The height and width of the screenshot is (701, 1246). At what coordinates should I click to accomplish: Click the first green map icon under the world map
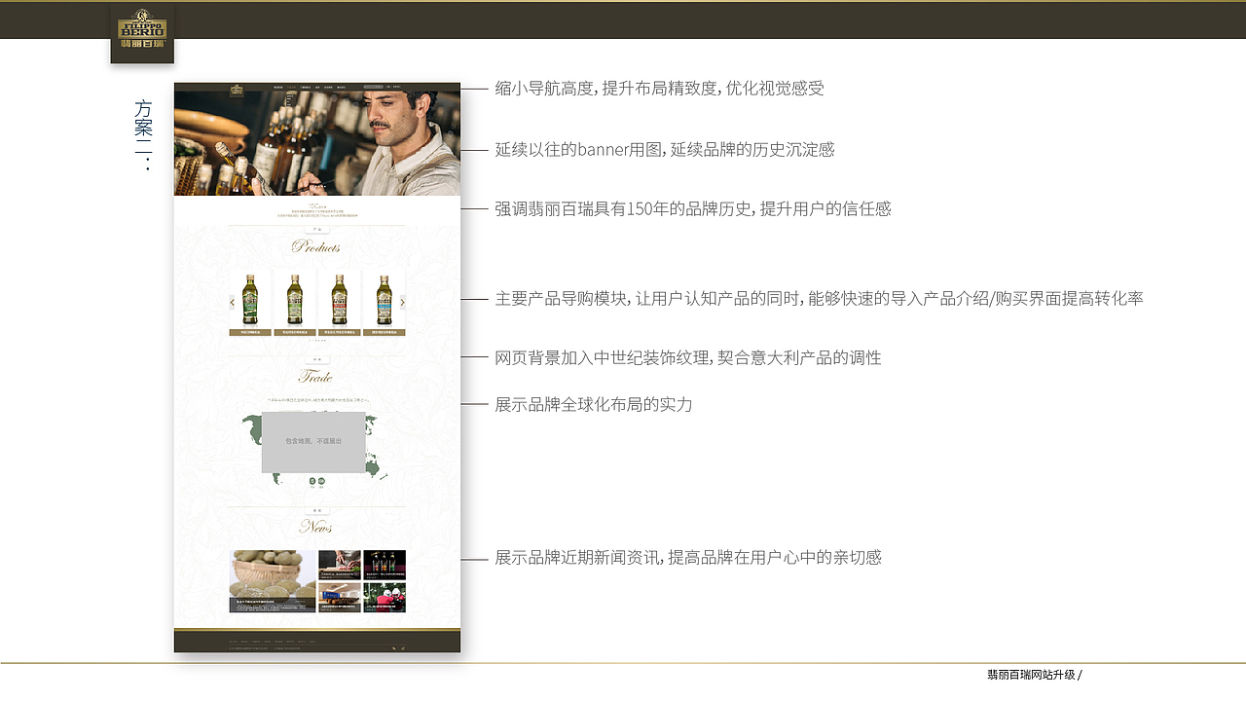[312, 481]
